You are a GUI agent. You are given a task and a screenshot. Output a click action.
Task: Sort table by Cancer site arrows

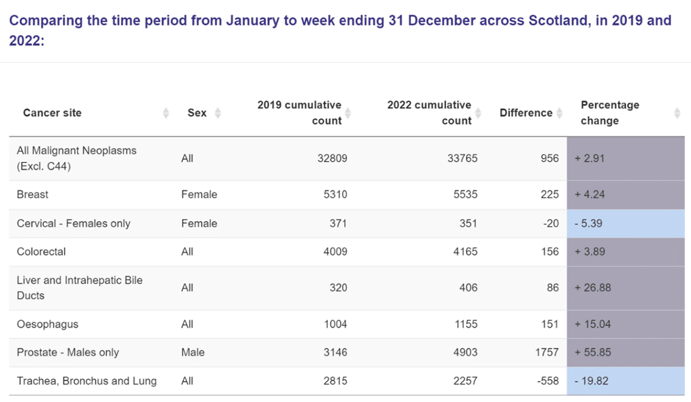(166, 113)
